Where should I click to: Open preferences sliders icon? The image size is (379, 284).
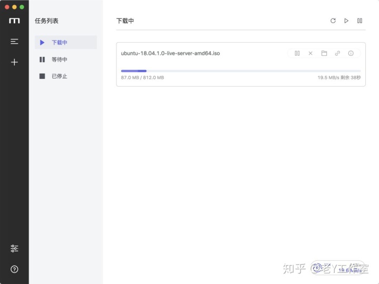14,248
